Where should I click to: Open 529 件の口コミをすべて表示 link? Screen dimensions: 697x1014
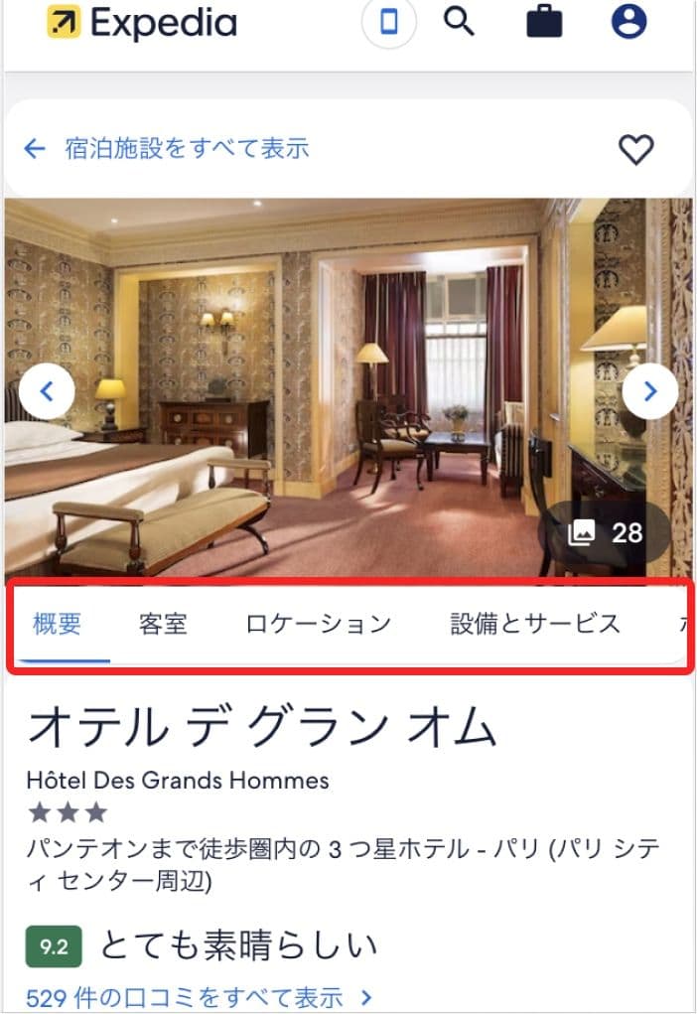pos(185,997)
